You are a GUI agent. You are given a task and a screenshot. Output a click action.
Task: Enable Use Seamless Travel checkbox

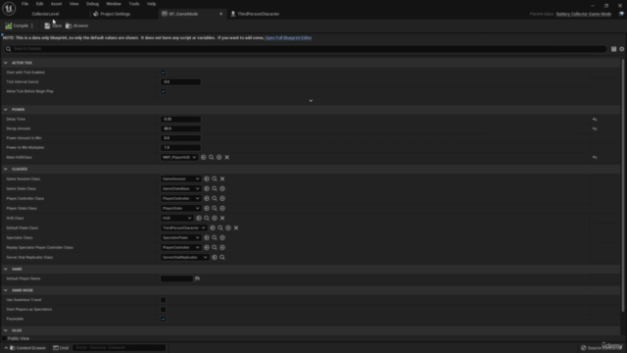click(164, 300)
